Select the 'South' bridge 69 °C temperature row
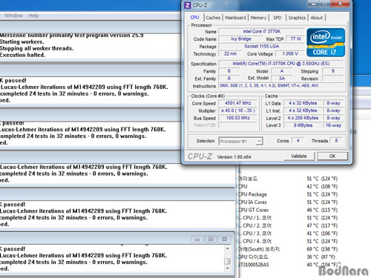This screenshot has width=371, height=278. point(288,249)
